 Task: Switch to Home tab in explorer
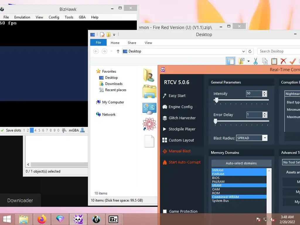click(115, 43)
